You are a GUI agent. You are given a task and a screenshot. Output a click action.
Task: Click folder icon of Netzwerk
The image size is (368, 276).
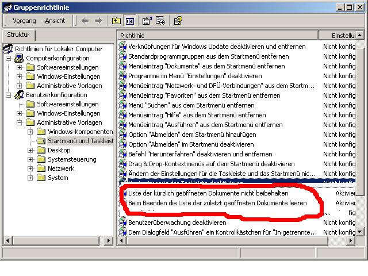point(41,168)
